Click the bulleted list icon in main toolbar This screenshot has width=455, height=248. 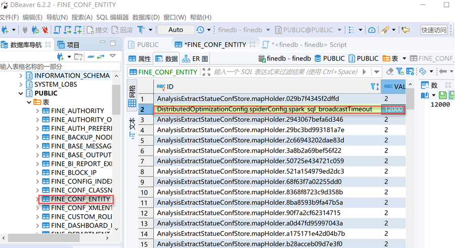pyautogui.click(x=351, y=30)
